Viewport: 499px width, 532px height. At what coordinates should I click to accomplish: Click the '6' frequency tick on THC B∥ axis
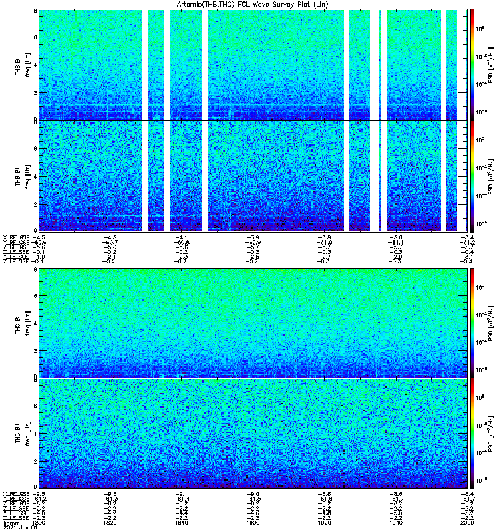tap(35, 406)
